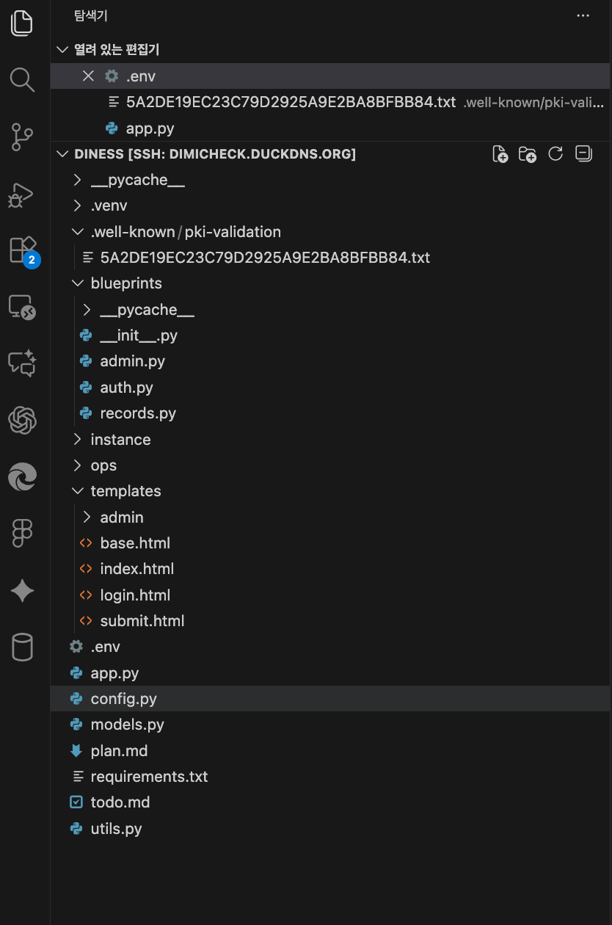
Task: Click the New File icon
Action: [500, 154]
